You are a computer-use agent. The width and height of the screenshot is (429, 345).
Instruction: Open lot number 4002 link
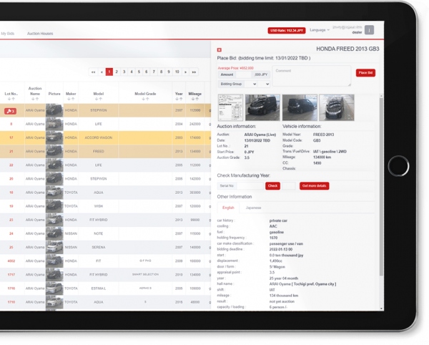click(11, 261)
